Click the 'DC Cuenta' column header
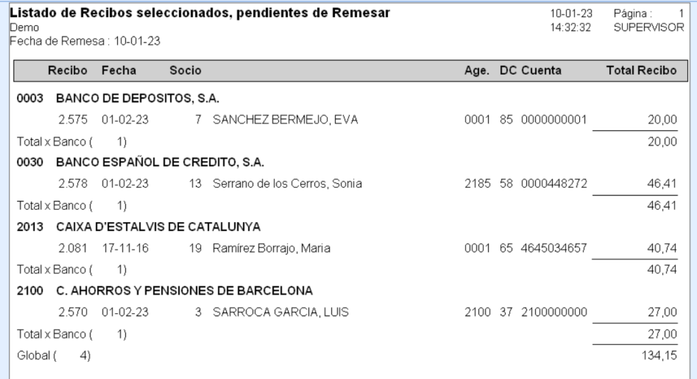This screenshot has height=379, width=697. 530,71
